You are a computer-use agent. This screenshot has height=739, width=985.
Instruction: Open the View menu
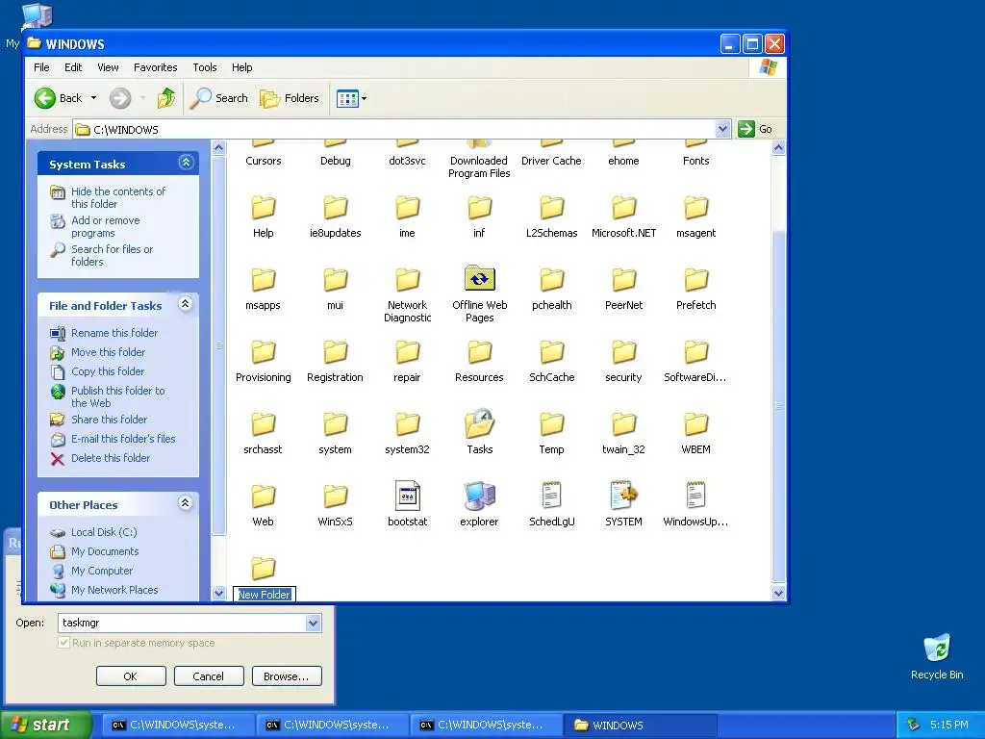[108, 67]
